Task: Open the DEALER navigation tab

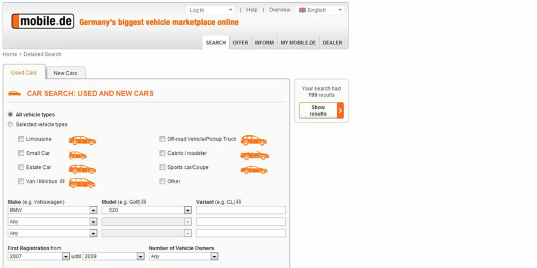Action: click(x=332, y=43)
